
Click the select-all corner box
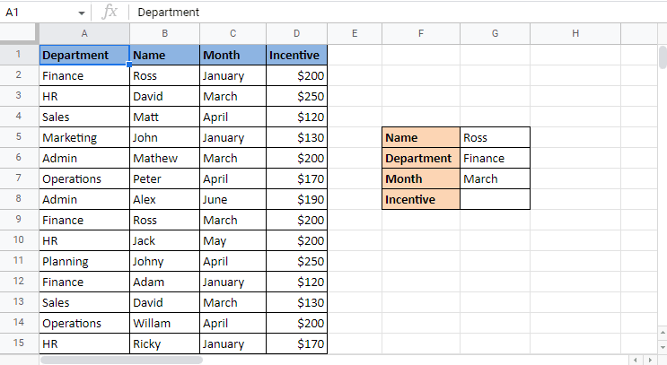point(19,34)
